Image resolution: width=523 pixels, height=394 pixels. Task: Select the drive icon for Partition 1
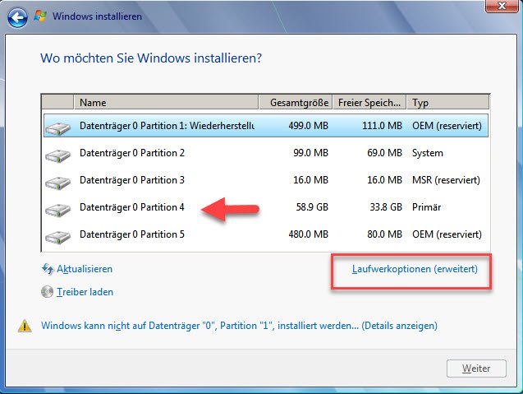(58, 128)
